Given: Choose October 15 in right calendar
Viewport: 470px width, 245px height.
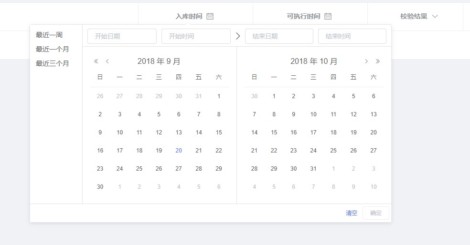Looking at the screenshot, I should pyautogui.click(x=274, y=133).
